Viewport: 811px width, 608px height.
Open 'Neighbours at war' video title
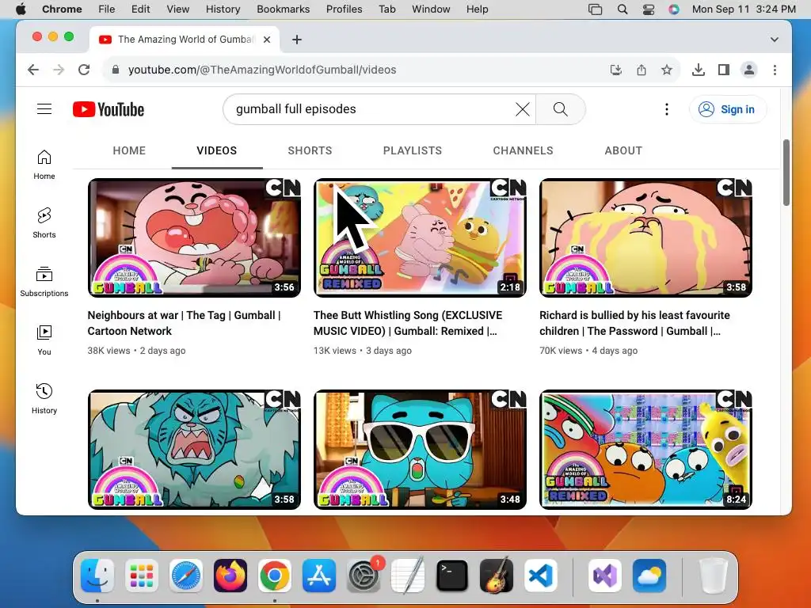(x=184, y=323)
